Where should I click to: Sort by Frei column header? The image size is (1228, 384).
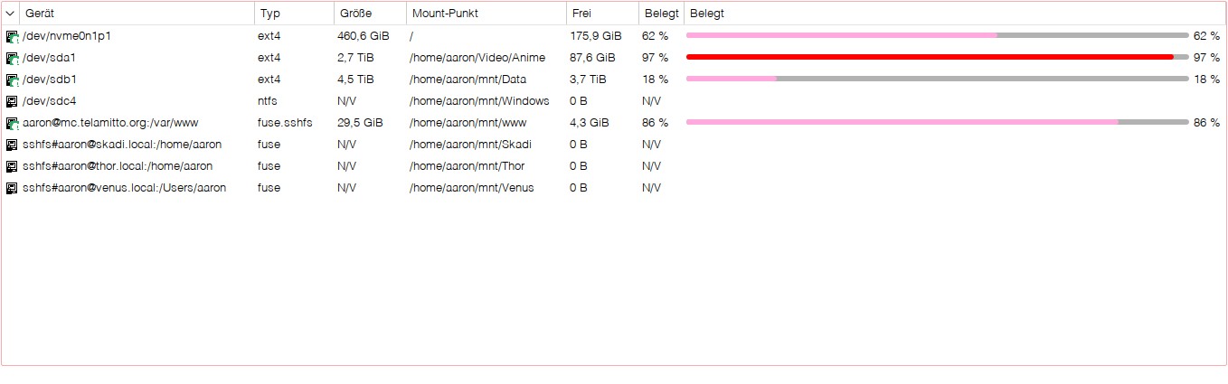click(602, 14)
